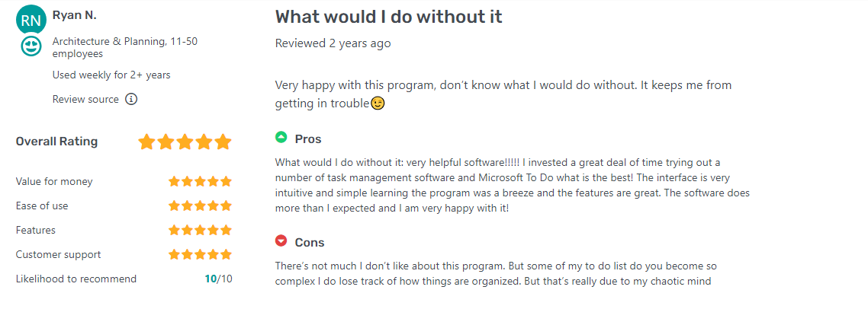Click the Pros heading
868x309 pixels.
pos(308,139)
